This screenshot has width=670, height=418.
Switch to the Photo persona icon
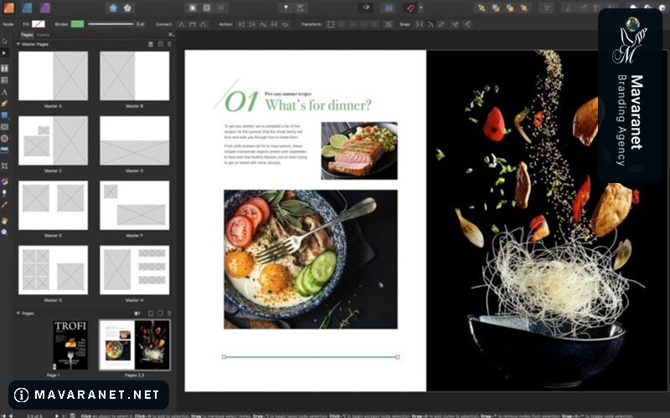click(45, 8)
